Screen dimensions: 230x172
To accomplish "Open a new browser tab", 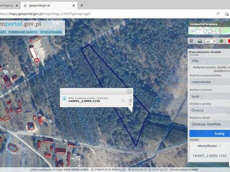I will click(82, 5).
